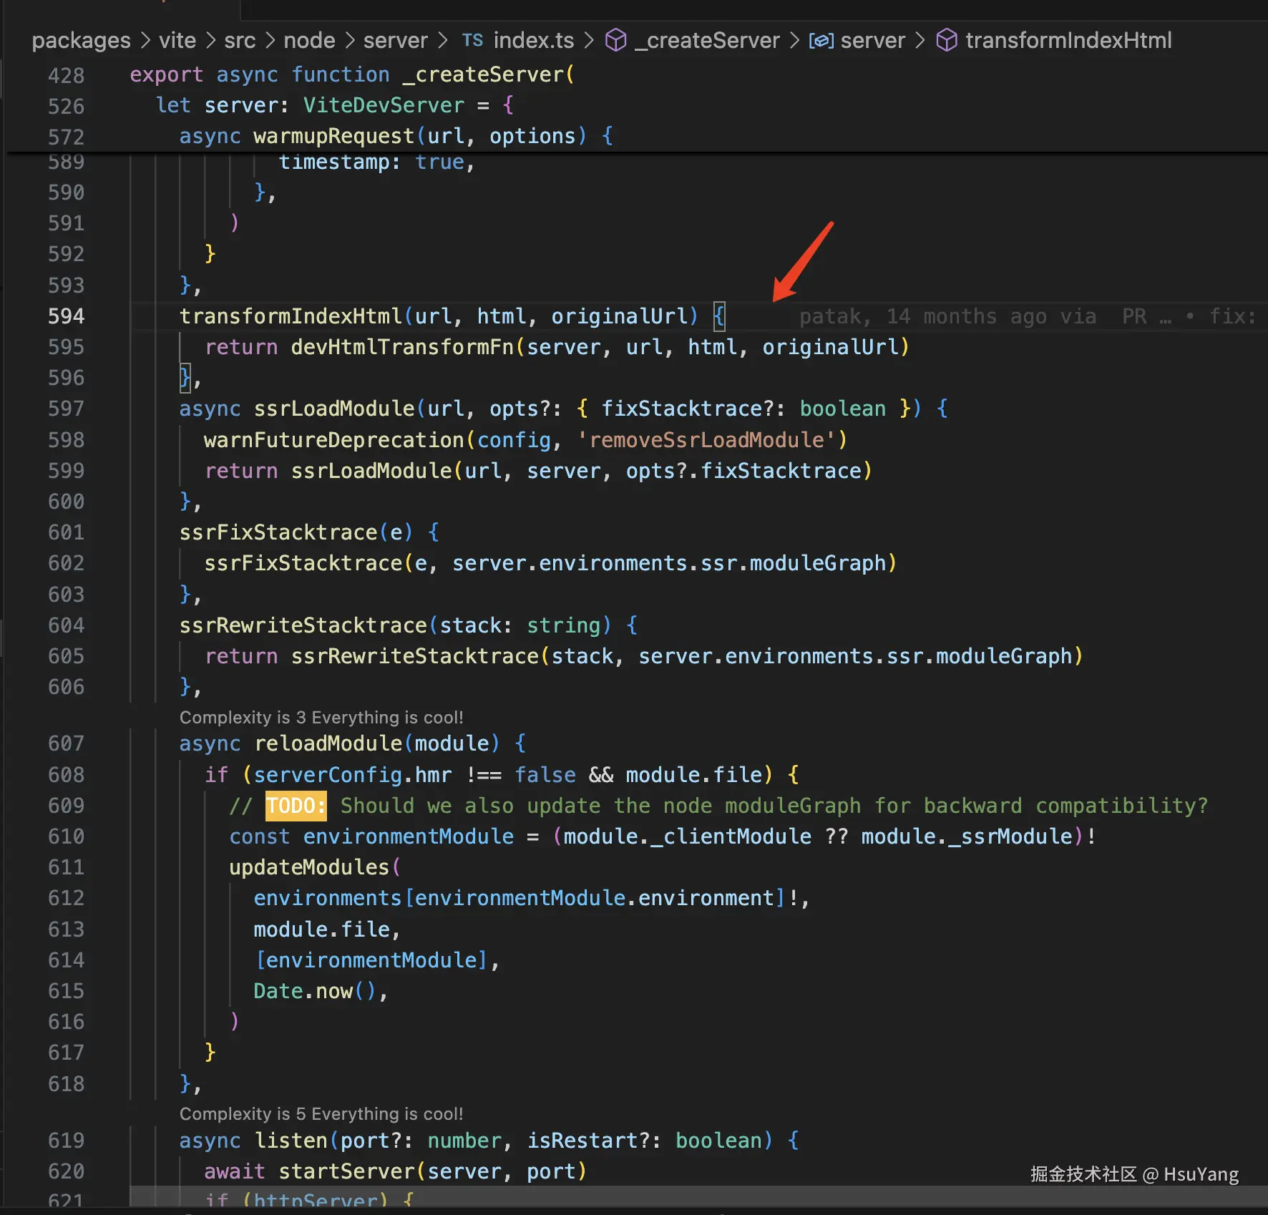Click the 'Complexity is 5' code lens
Viewport: 1268px width, 1215px height.
coord(321,1113)
